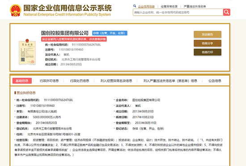
Task: Click the 国家企业信用信息公示系统 site title
Action: click(68, 8)
